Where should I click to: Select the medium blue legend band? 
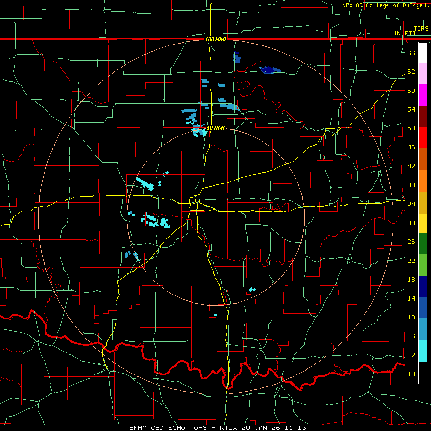[x=423, y=309]
